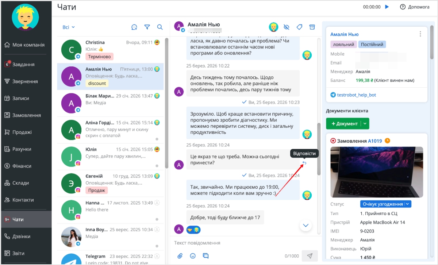Archive the chat with Амалія Нью

click(x=312, y=27)
